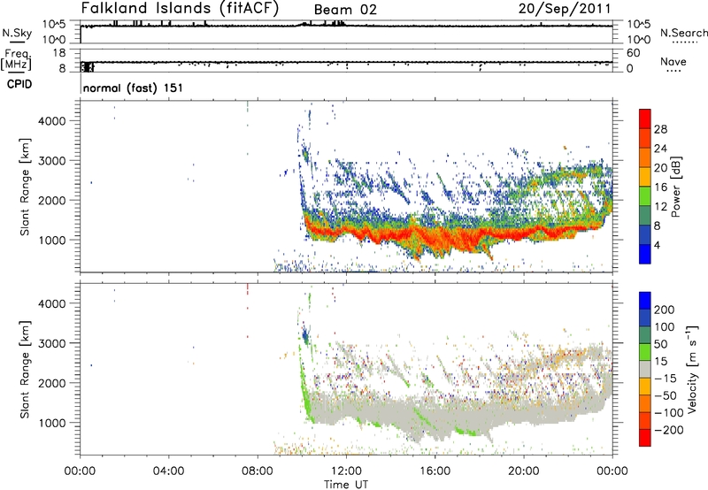Click the '1000' tick in the power panel
This screenshot has width=708, height=490.
(x=52, y=240)
